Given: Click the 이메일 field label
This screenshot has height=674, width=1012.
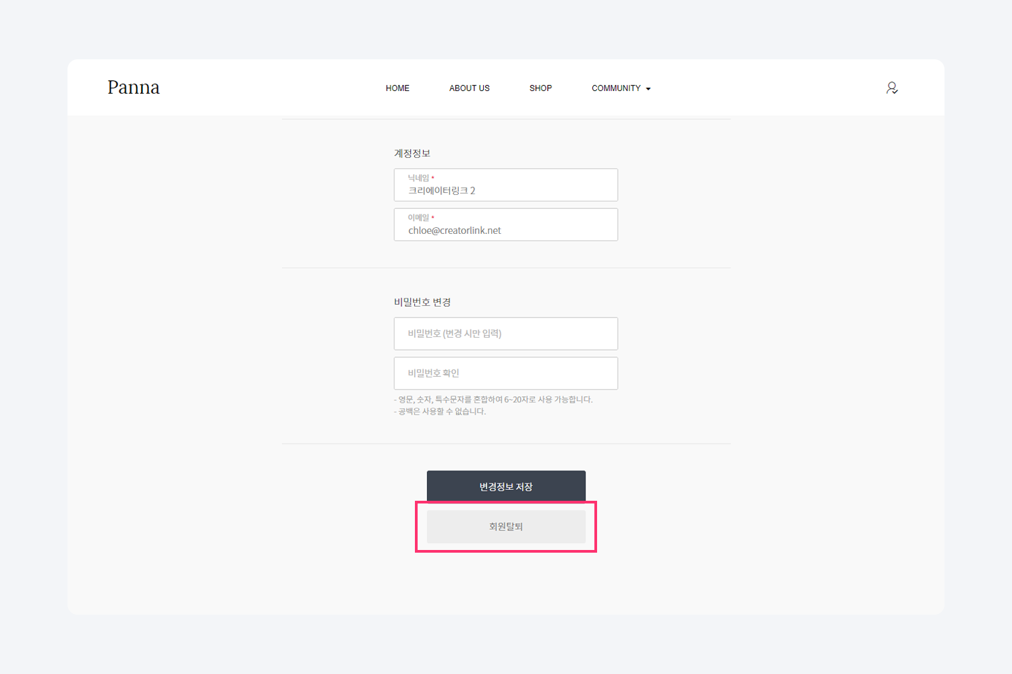Looking at the screenshot, I should click(418, 218).
